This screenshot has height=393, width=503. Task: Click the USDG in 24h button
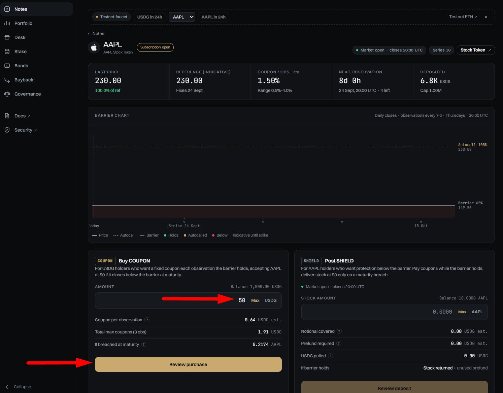click(150, 17)
